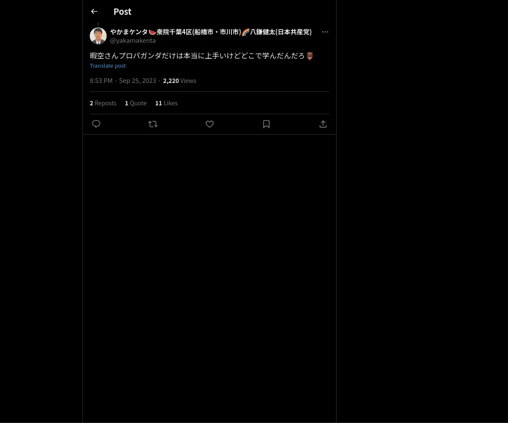Screen dimensions: 508x423
Task: View the 11 Likes list
Action: 166,103
